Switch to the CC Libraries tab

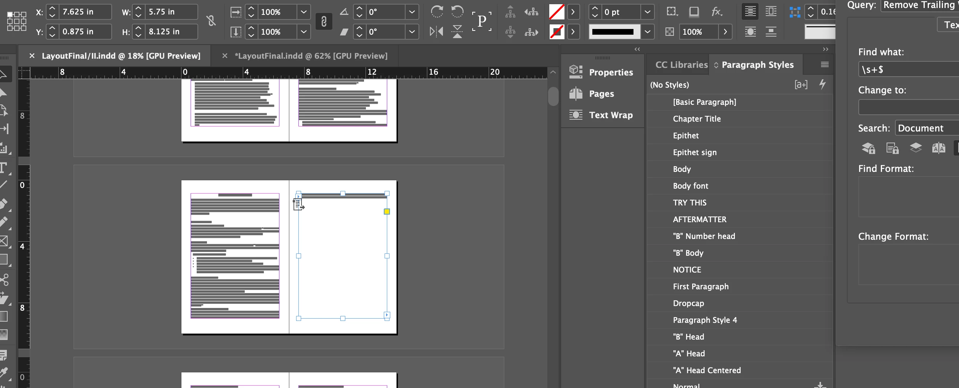[682, 65]
